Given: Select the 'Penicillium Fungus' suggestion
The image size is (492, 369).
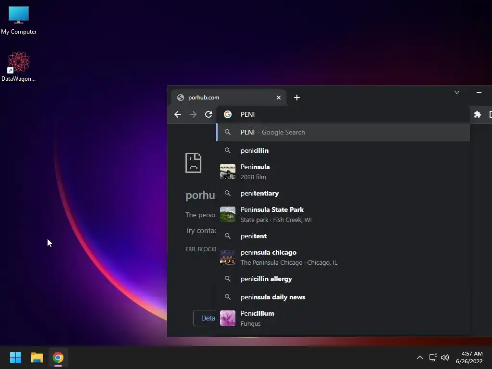Looking at the screenshot, I should click(343, 318).
